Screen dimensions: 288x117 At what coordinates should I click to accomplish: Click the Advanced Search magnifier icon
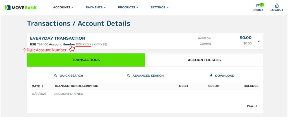click(129, 76)
